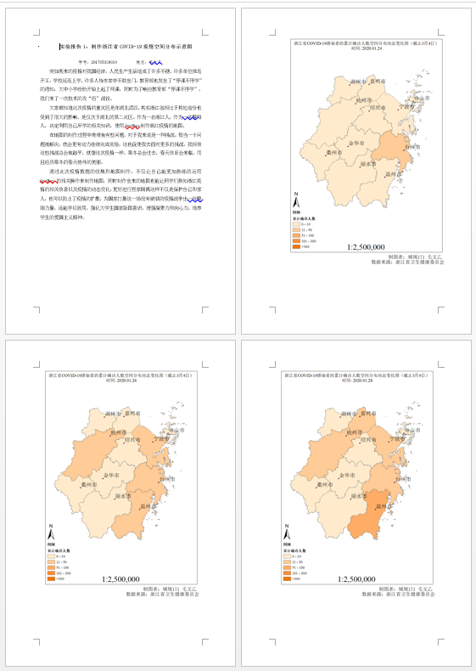Image resolution: width=476 pixels, height=671 pixels.
Task: Click the scale 1:2,500,000 on 2020.01.24 map
Action: pyautogui.click(x=366, y=247)
